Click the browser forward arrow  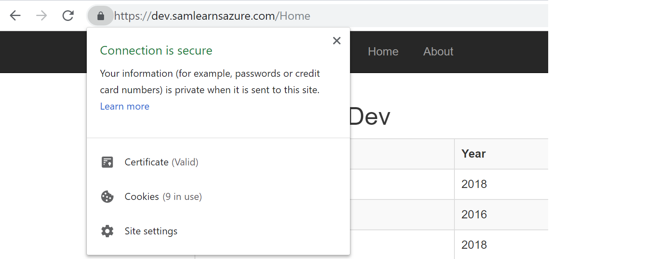click(x=42, y=16)
